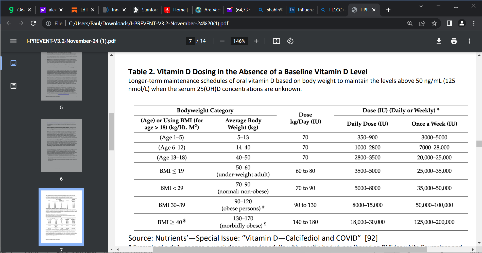Open the Chrome three-dot menu
Image resolution: width=482 pixels, height=253 pixels.
pos(474,23)
